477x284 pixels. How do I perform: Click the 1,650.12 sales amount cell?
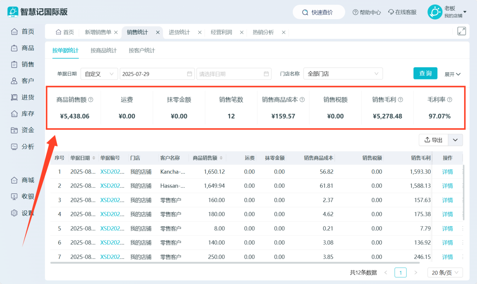[x=214, y=172]
